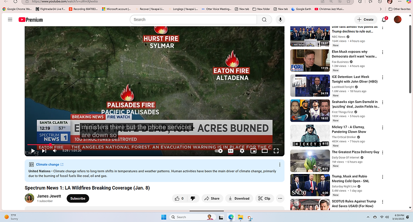Open options for ICE Detention video
Image resolution: width=413 pixels, height=222 pixels.
[383, 78]
